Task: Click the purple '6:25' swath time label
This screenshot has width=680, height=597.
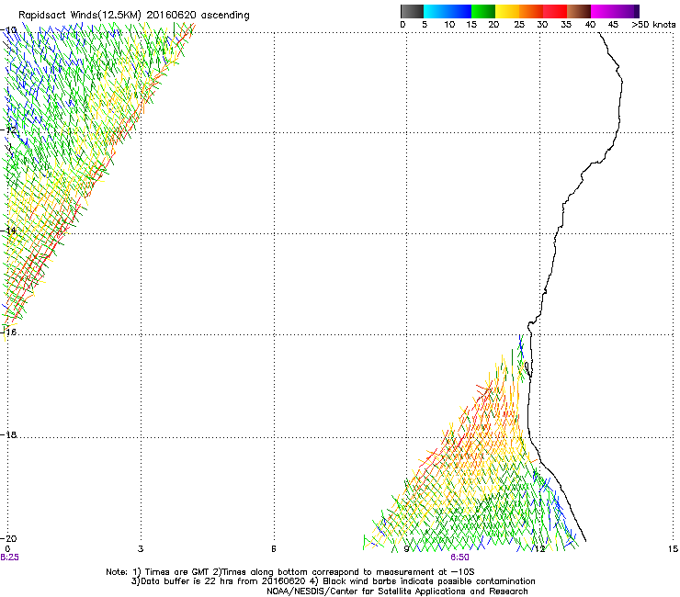Action: [9, 558]
